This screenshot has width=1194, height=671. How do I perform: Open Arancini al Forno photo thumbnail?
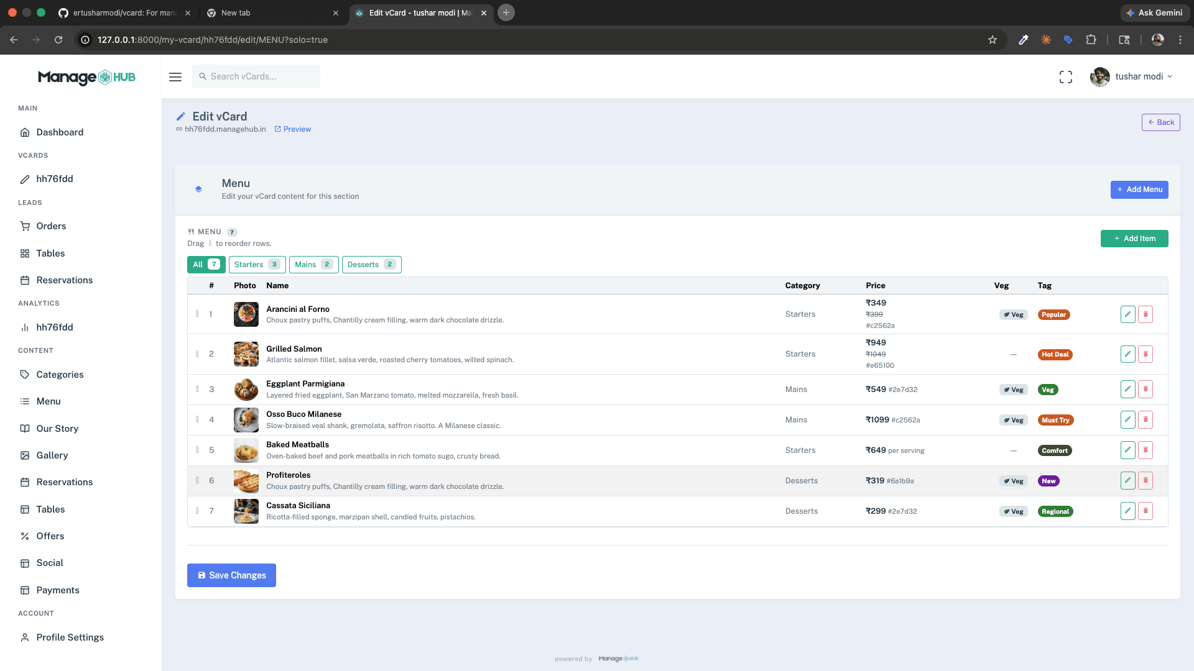[x=246, y=314]
